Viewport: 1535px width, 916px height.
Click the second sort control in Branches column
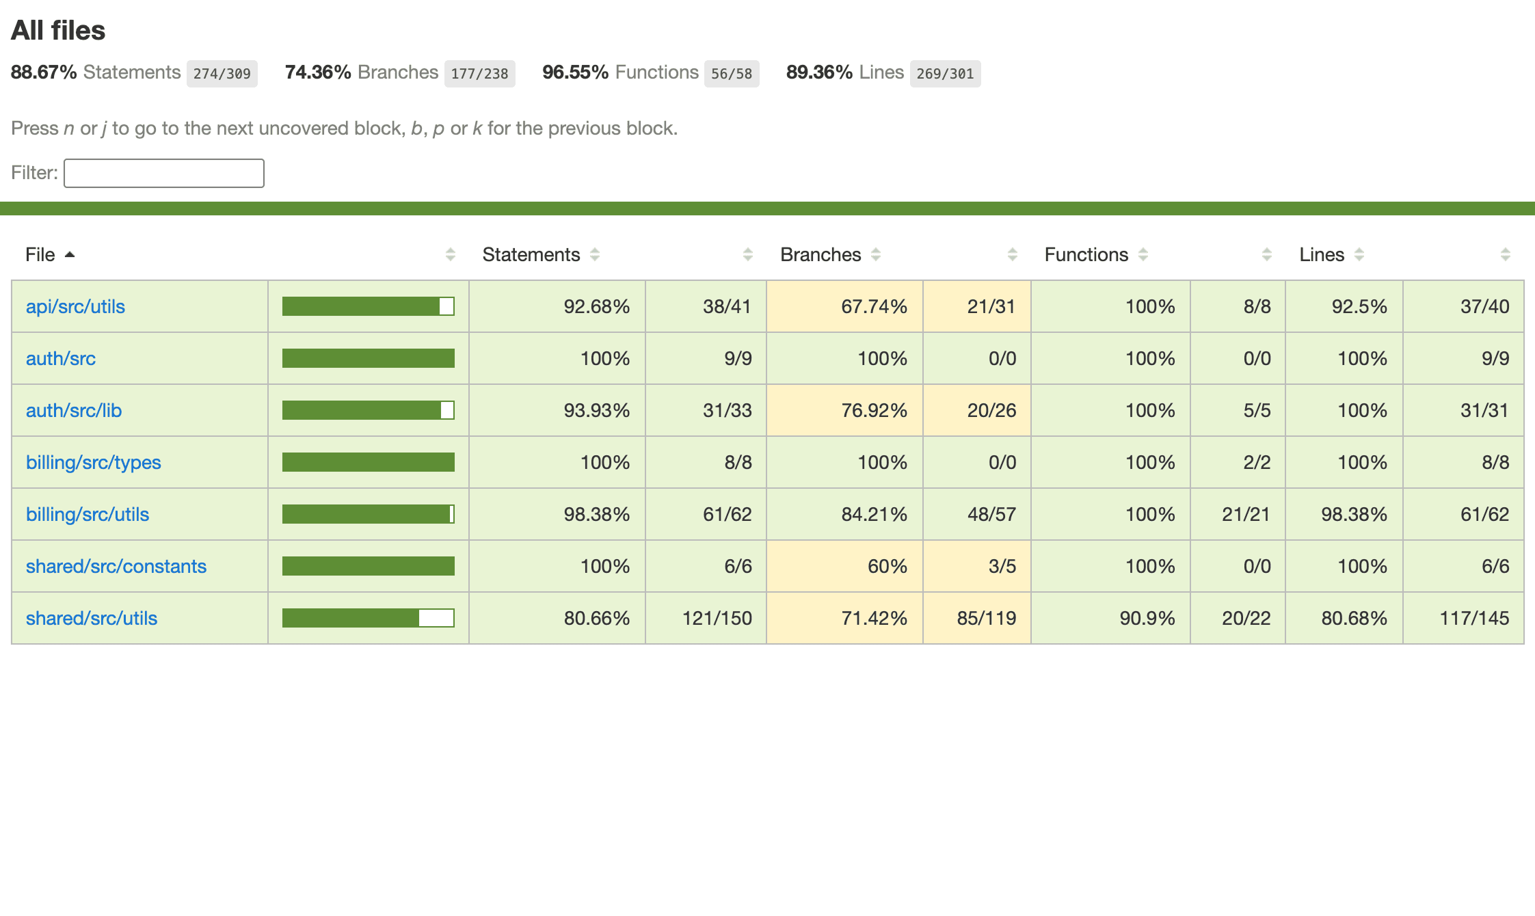tap(1011, 254)
